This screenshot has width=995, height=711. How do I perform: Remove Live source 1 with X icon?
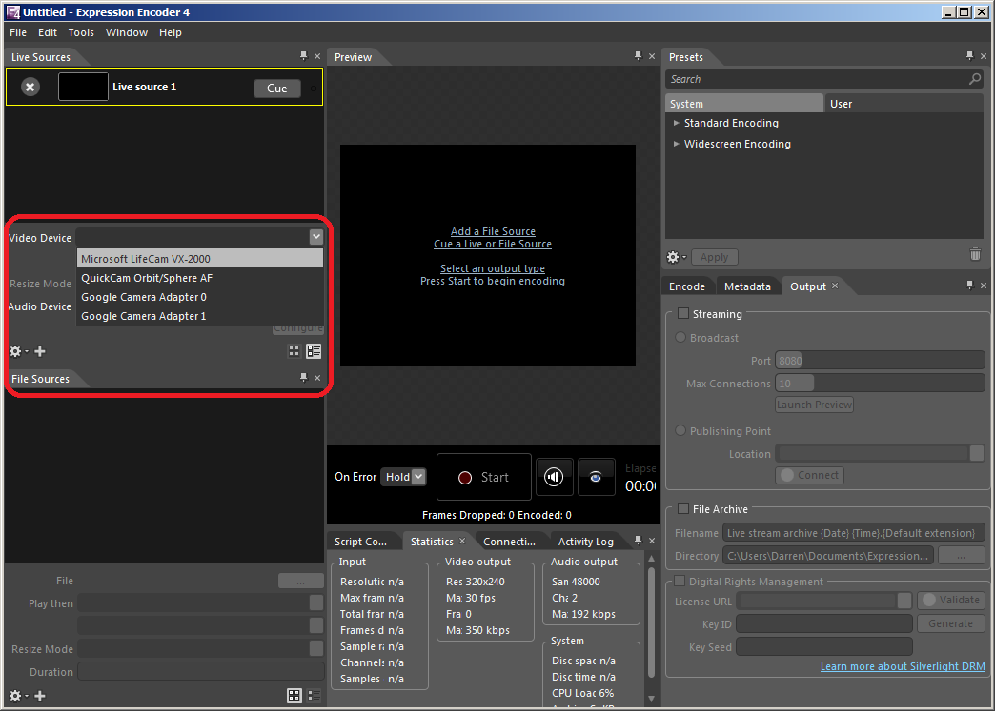click(30, 88)
